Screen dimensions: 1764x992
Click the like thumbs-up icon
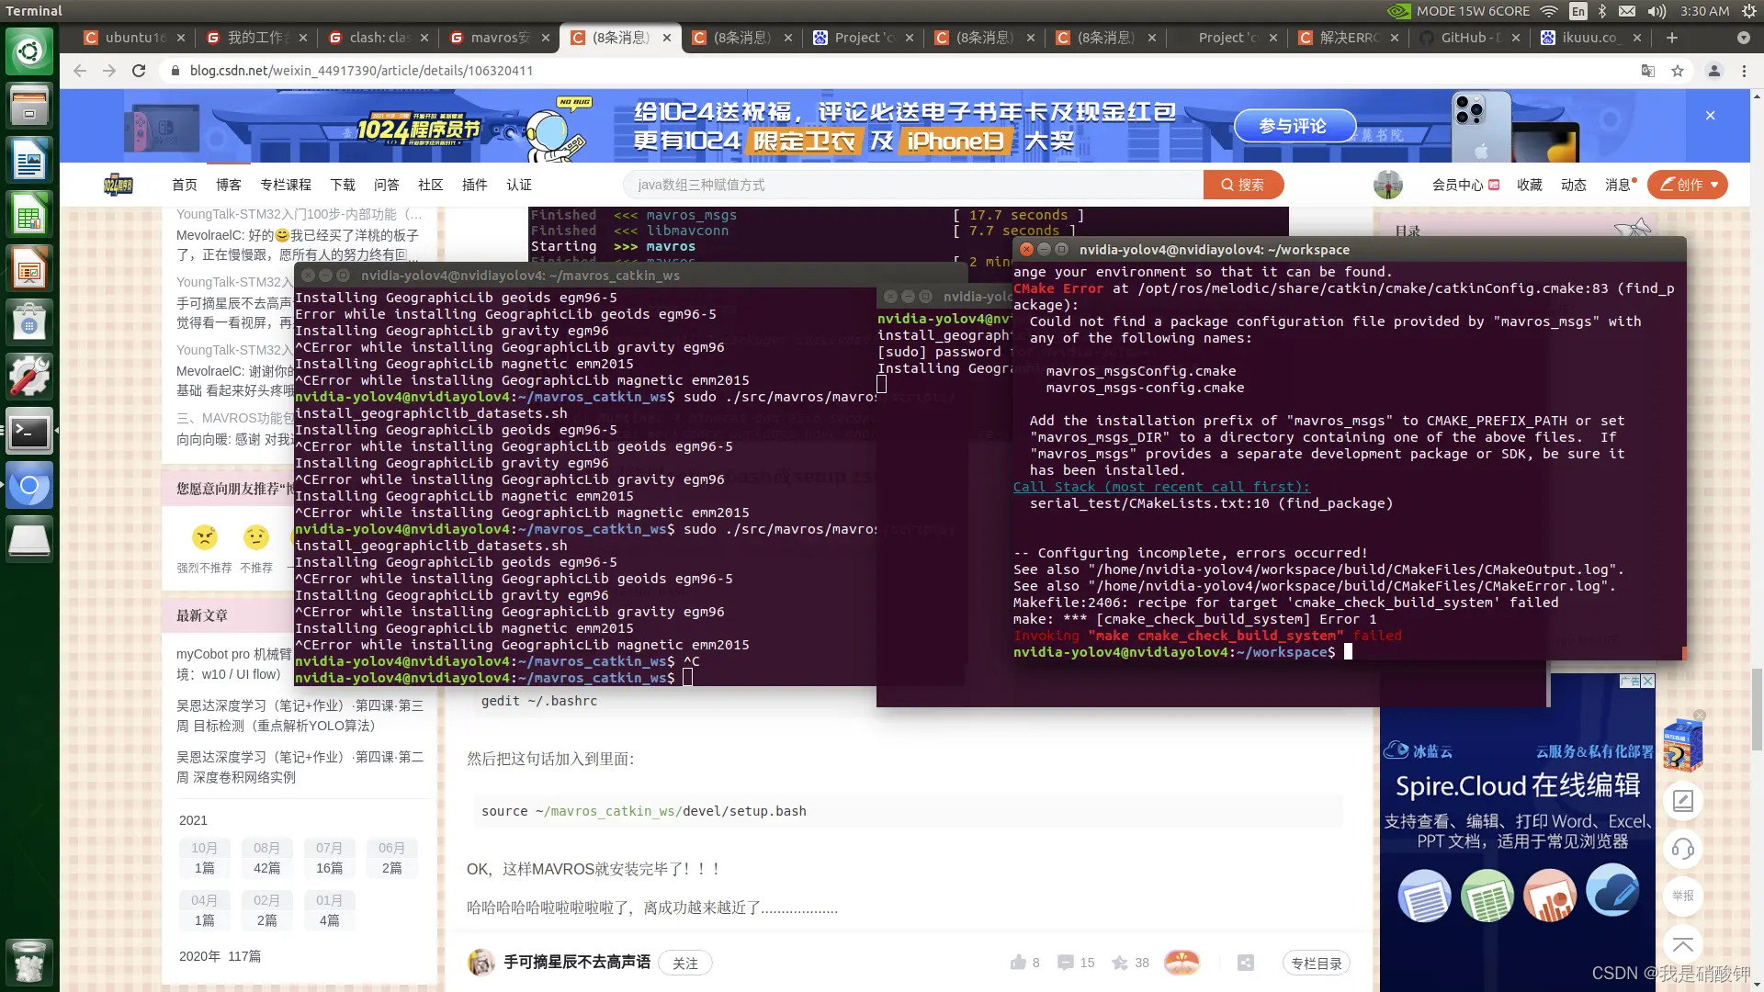(1018, 963)
